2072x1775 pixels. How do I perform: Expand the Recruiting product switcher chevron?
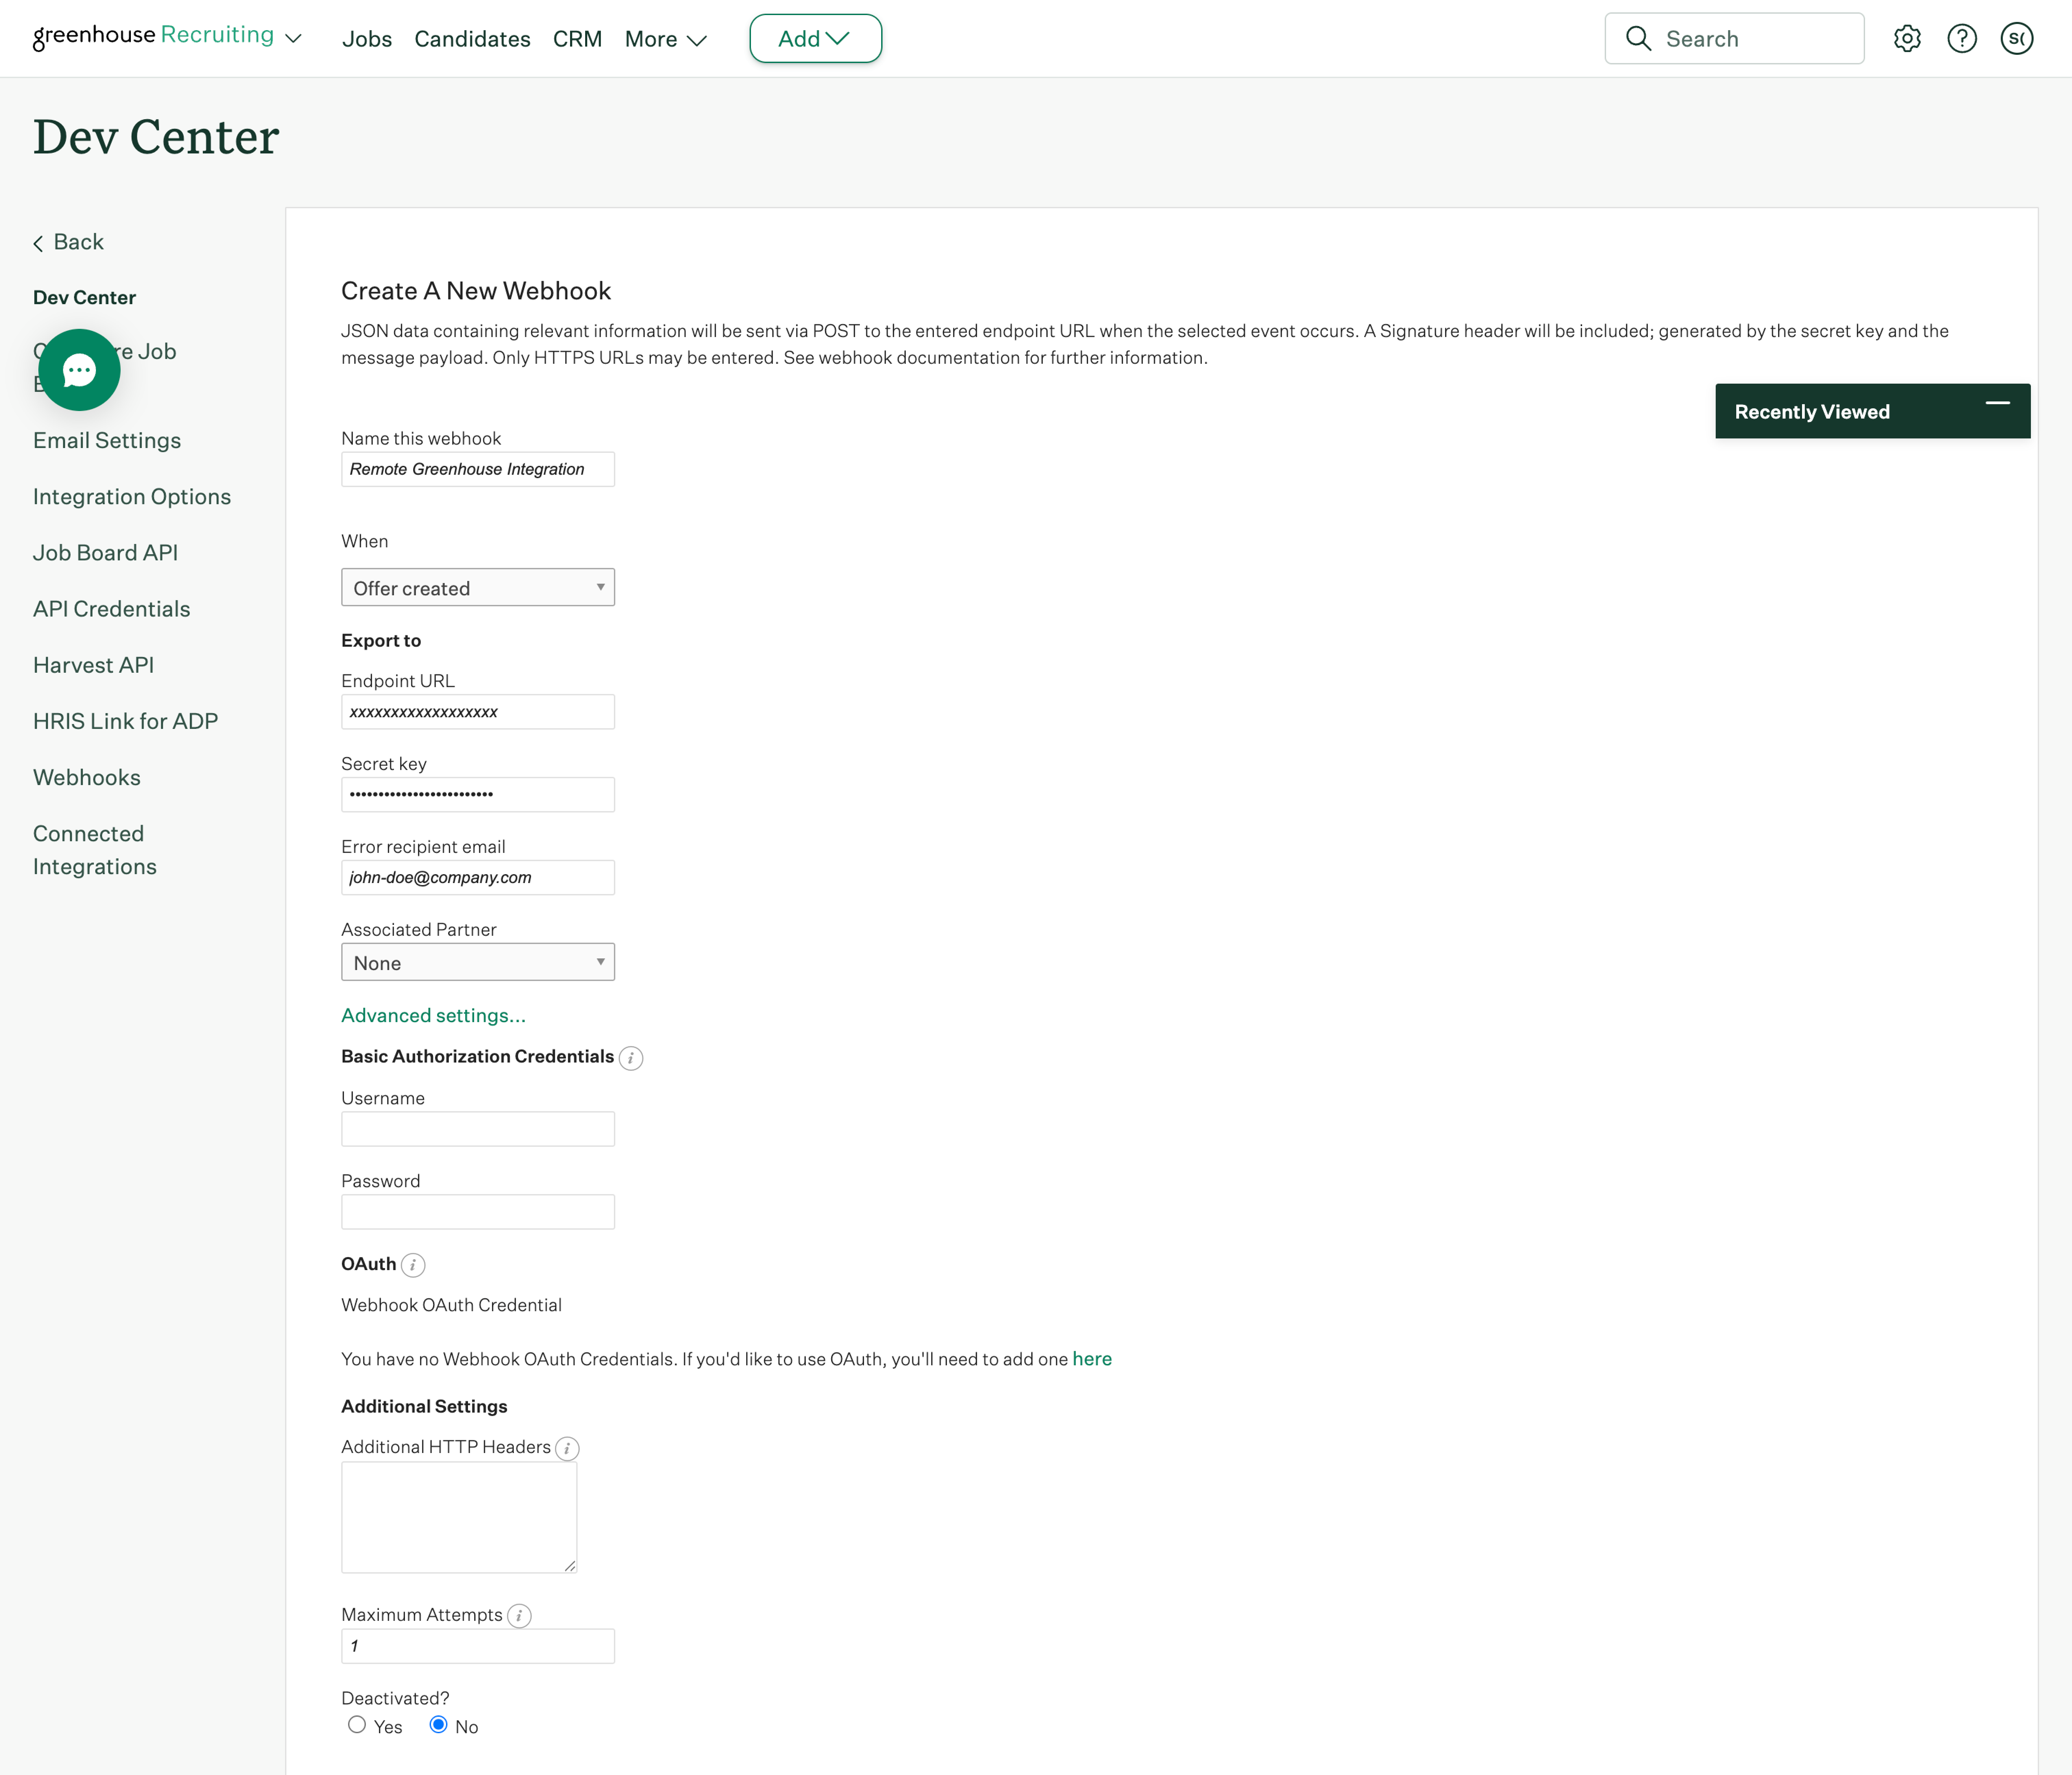[293, 39]
